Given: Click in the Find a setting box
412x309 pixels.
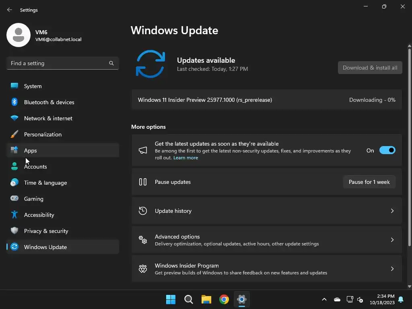Looking at the screenshot, I should point(62,63).
